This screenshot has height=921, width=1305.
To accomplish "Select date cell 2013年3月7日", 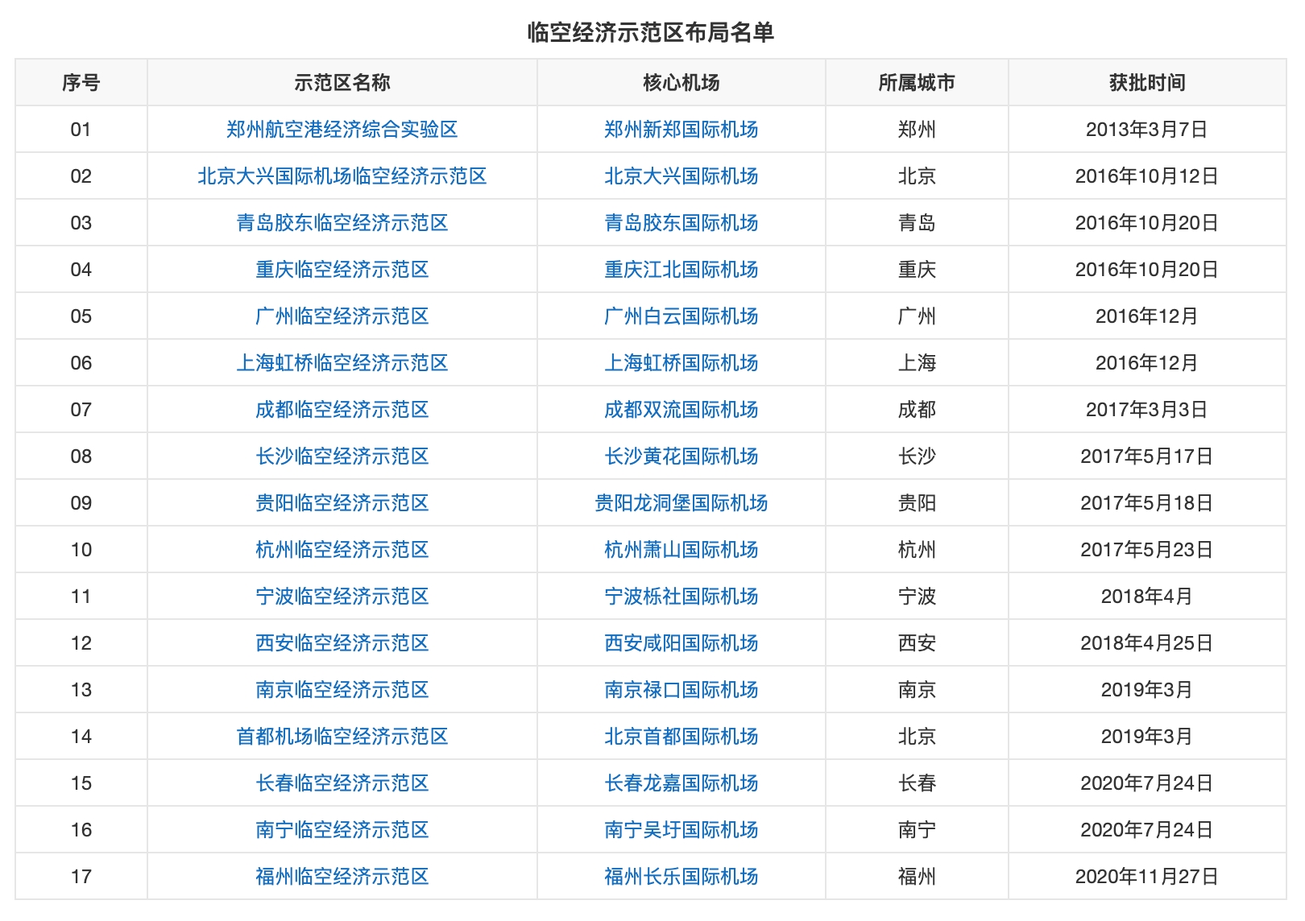I will pos(1147,130).
